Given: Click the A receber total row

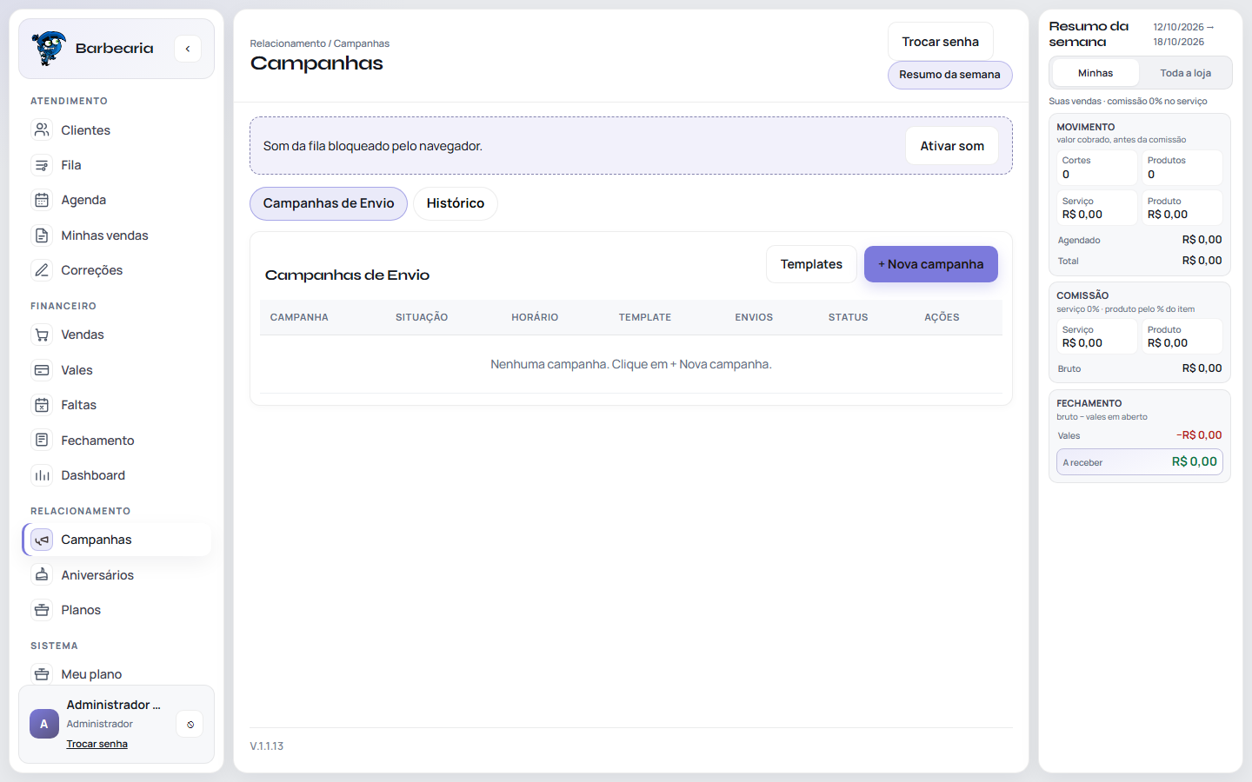Looking at the screenshot, I should tap(1139, 462).
